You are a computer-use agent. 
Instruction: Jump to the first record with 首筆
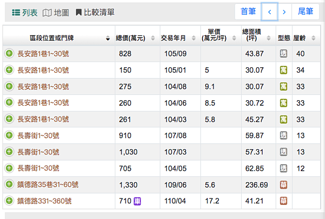[x=248, y=11]
